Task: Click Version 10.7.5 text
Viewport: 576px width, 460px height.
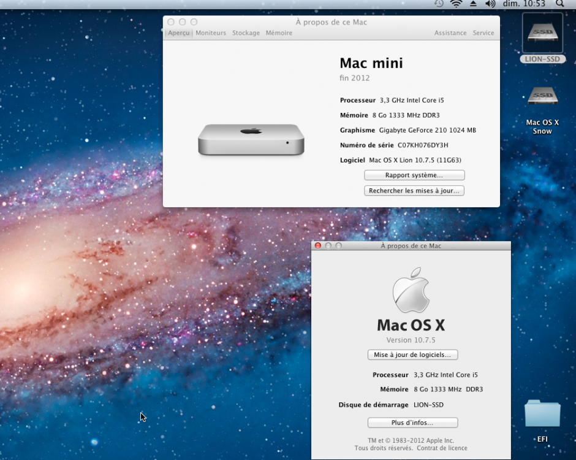Action: [411, 340]
